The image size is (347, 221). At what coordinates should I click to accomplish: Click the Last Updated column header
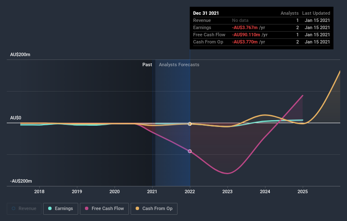[316, 13]
